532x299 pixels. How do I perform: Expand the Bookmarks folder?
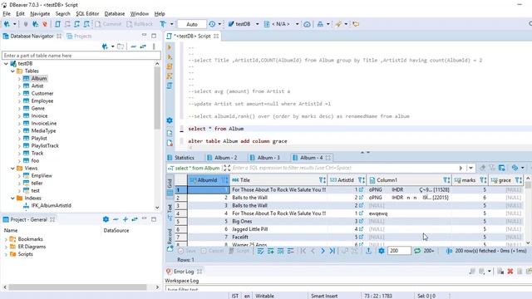tap(6, 239)
